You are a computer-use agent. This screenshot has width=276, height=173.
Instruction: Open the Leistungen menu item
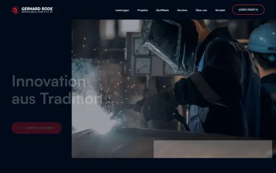click(x=122, y=10)
